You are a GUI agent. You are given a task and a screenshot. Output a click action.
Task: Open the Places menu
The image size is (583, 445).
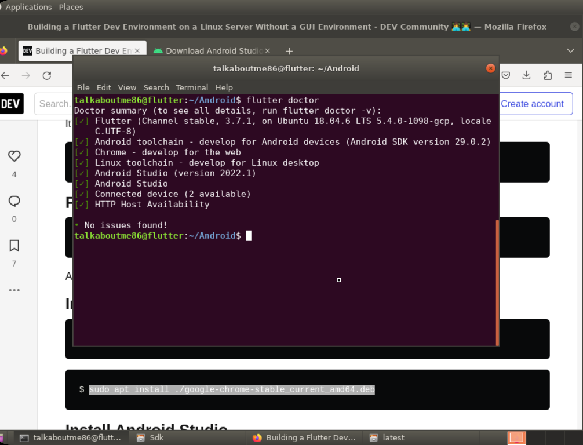71,7
